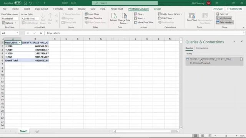The width and height of the screenshot is (246, 138).
Task: Click the PivotTable Name field
Action: (10, 19)
